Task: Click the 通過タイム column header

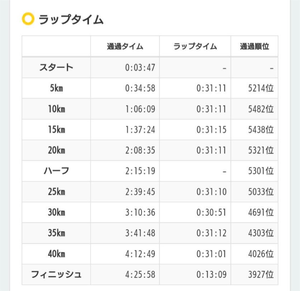Action: tap(125, 46)
